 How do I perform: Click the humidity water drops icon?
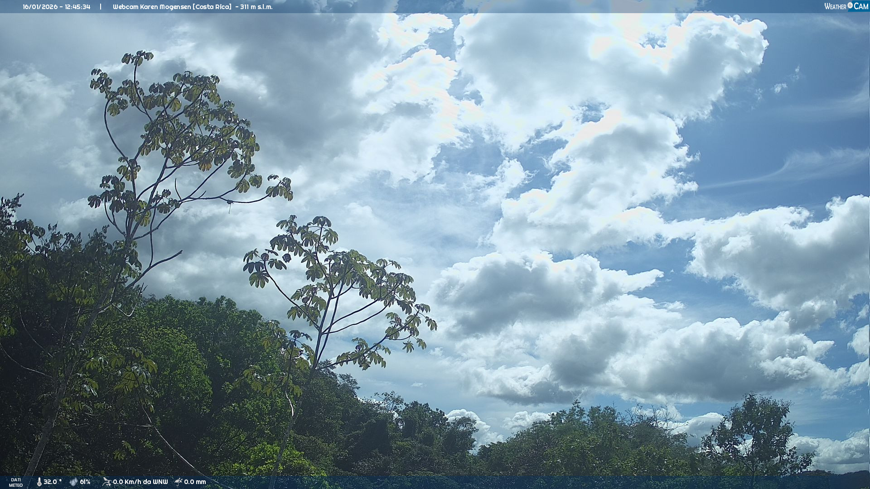(73, 482)
